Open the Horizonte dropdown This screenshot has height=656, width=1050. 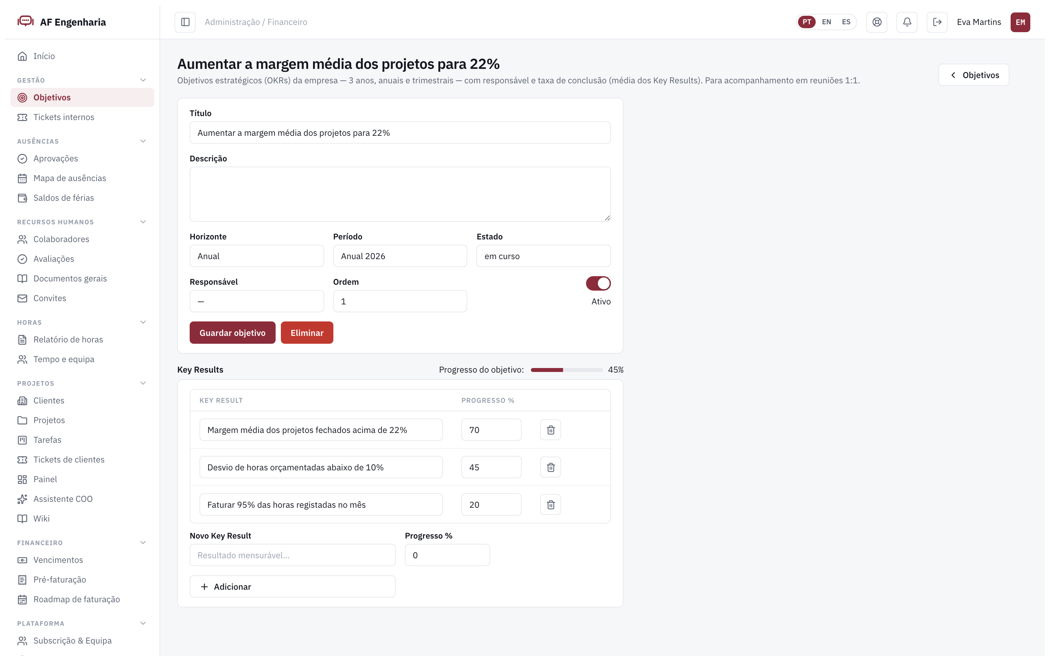point(256,256)
